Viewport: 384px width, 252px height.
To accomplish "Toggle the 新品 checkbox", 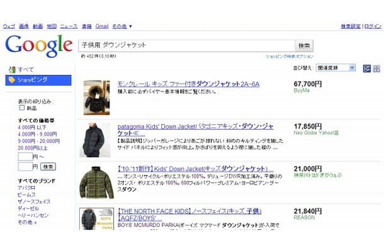I will pos(22,108).
